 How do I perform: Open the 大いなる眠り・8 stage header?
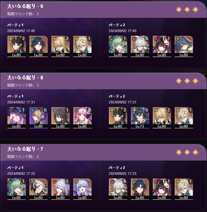coord(103,81)
